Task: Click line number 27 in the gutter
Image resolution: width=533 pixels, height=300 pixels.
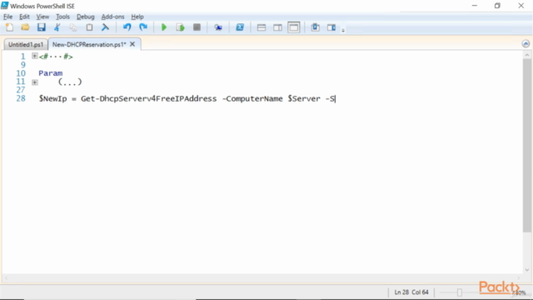Action: pos(21,90)
